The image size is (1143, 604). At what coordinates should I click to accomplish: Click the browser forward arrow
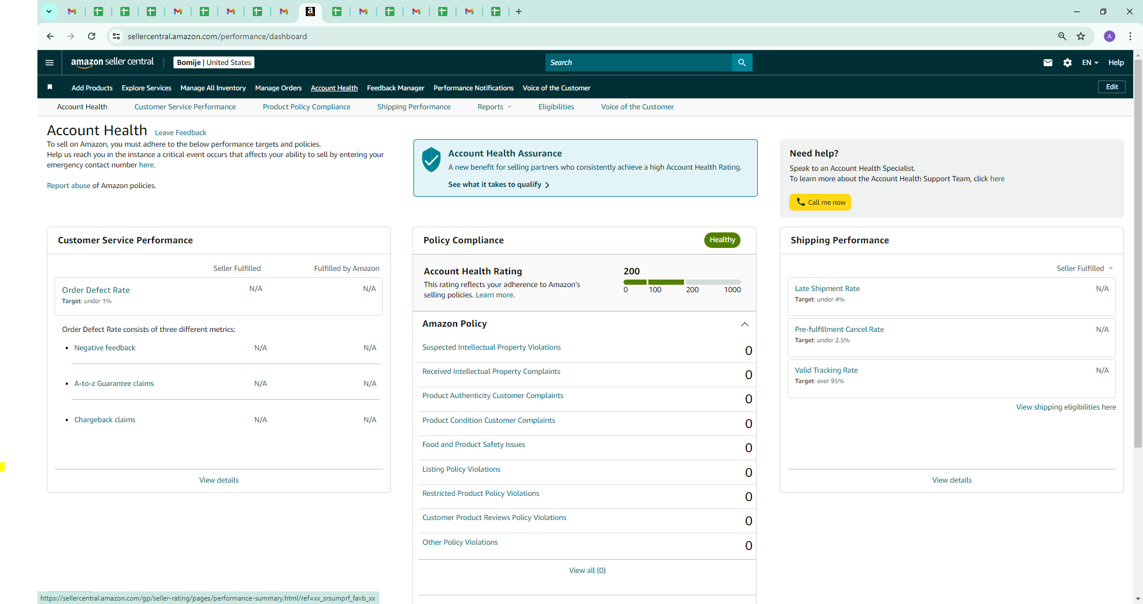pyautogui.click(x=71, y=36)
